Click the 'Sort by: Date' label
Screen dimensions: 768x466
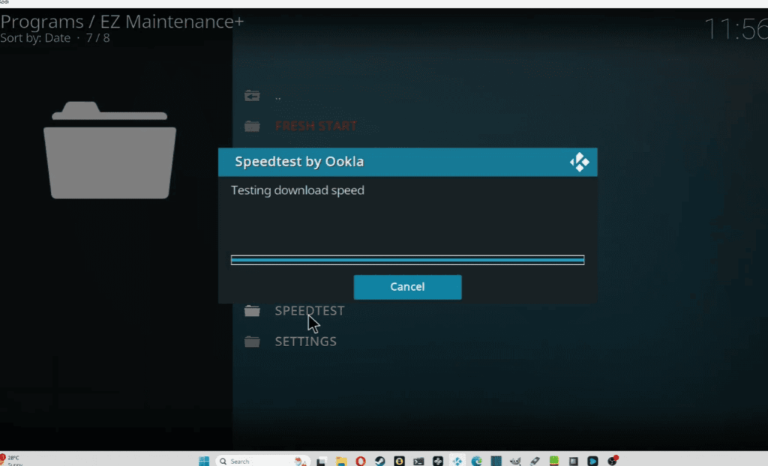[35, 38]
